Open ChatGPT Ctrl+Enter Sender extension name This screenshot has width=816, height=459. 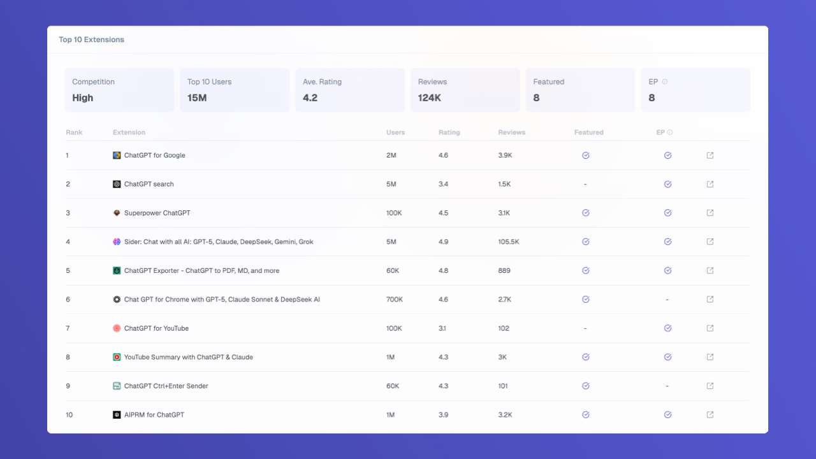pos(166,386)
